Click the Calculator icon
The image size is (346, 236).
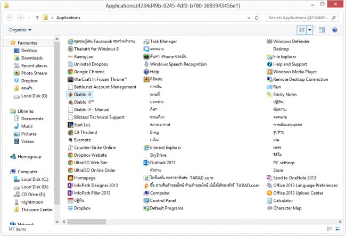(x=269, y=201)
